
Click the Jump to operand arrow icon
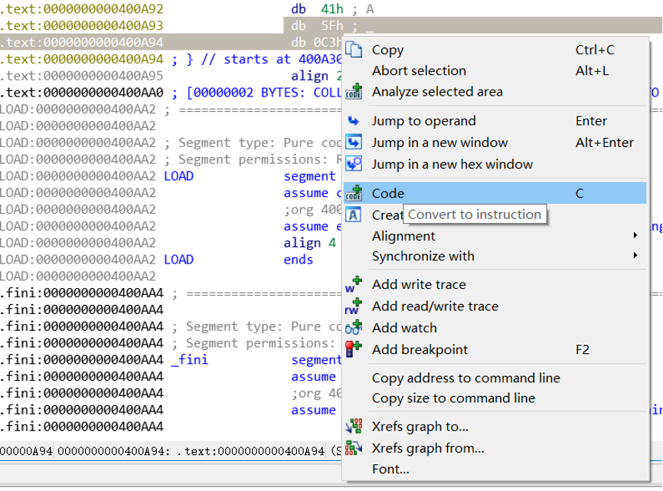click(x=354, y=121)
